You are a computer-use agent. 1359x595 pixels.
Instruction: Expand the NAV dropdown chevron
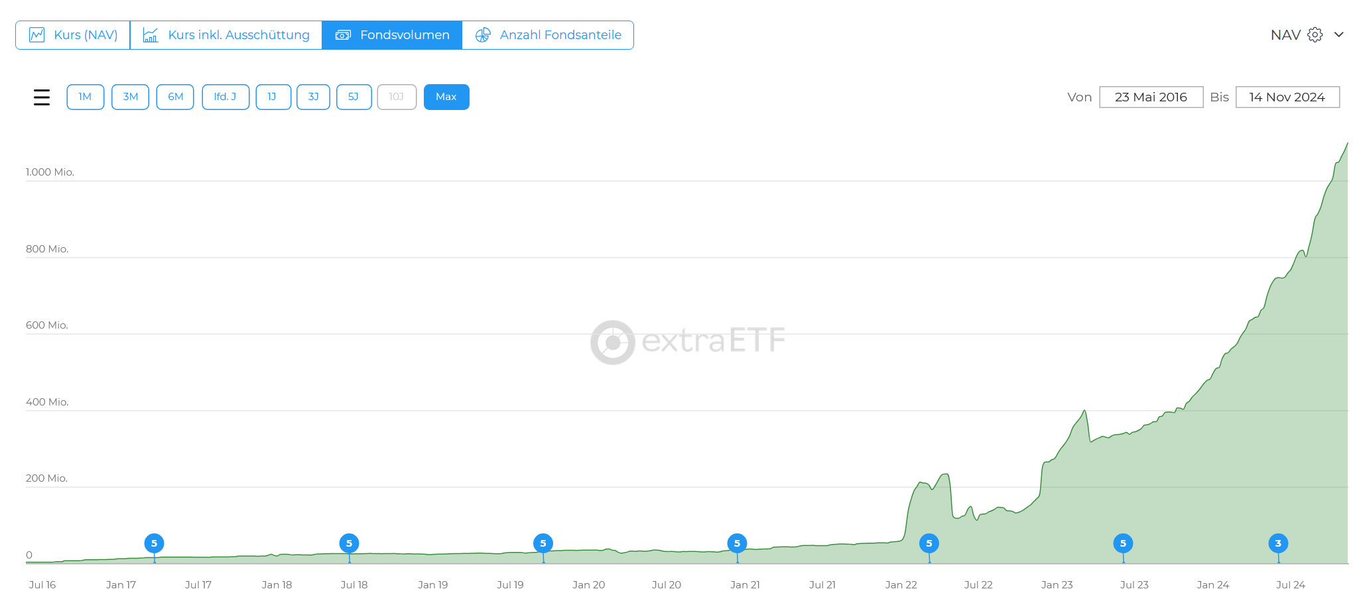(1339, 35)
